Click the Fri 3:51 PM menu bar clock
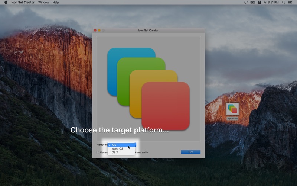Viewport: 297px width, 186px height. point(271,3)
